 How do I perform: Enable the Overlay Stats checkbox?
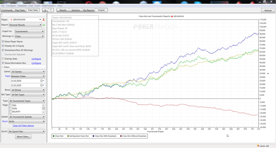[x=3, y=59]
